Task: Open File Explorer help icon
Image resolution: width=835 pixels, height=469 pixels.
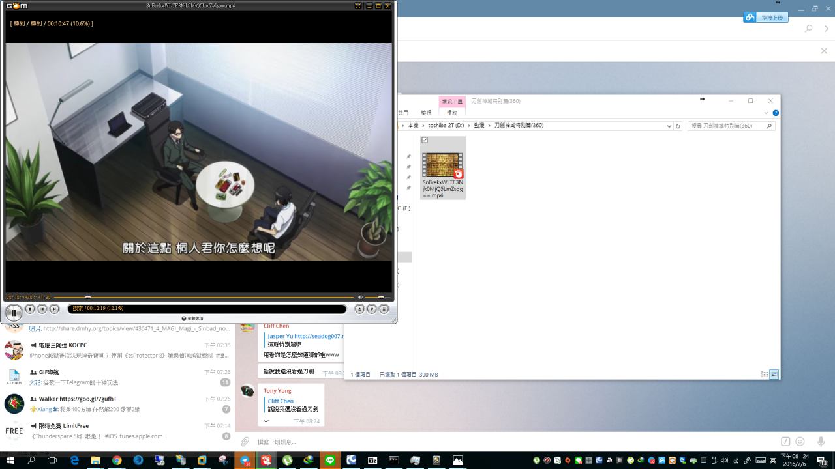Action: coord(776,113)
